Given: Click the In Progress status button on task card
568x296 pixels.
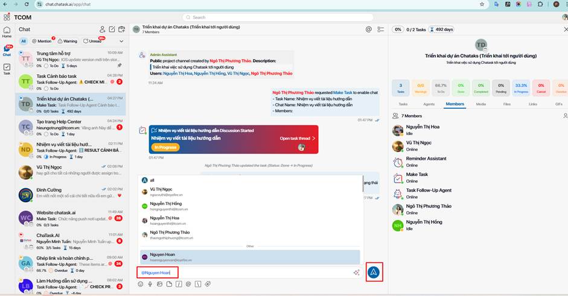Looking at the screenshot, I should point(165,147).
